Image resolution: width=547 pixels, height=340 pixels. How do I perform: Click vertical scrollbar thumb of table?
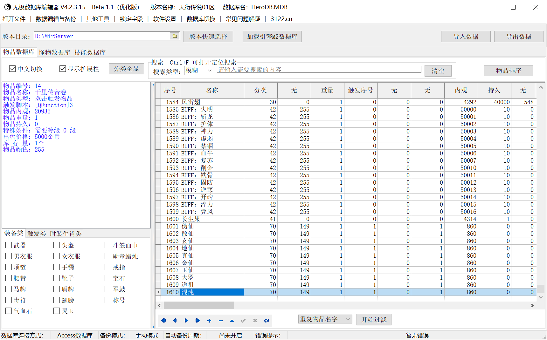tap(541, 289)
